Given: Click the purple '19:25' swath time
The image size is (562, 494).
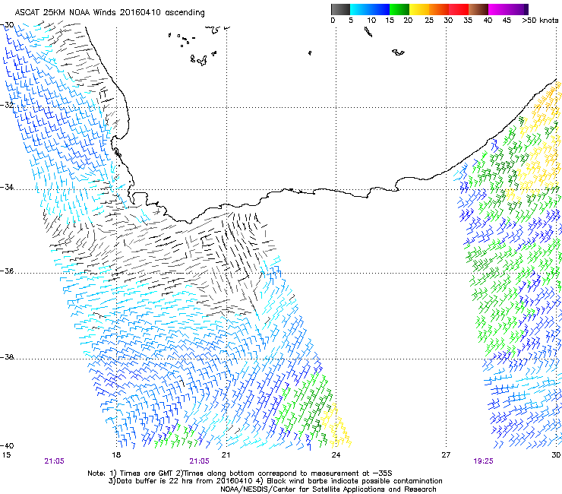Looking at the screenshot, I should [x=483, y=461].
